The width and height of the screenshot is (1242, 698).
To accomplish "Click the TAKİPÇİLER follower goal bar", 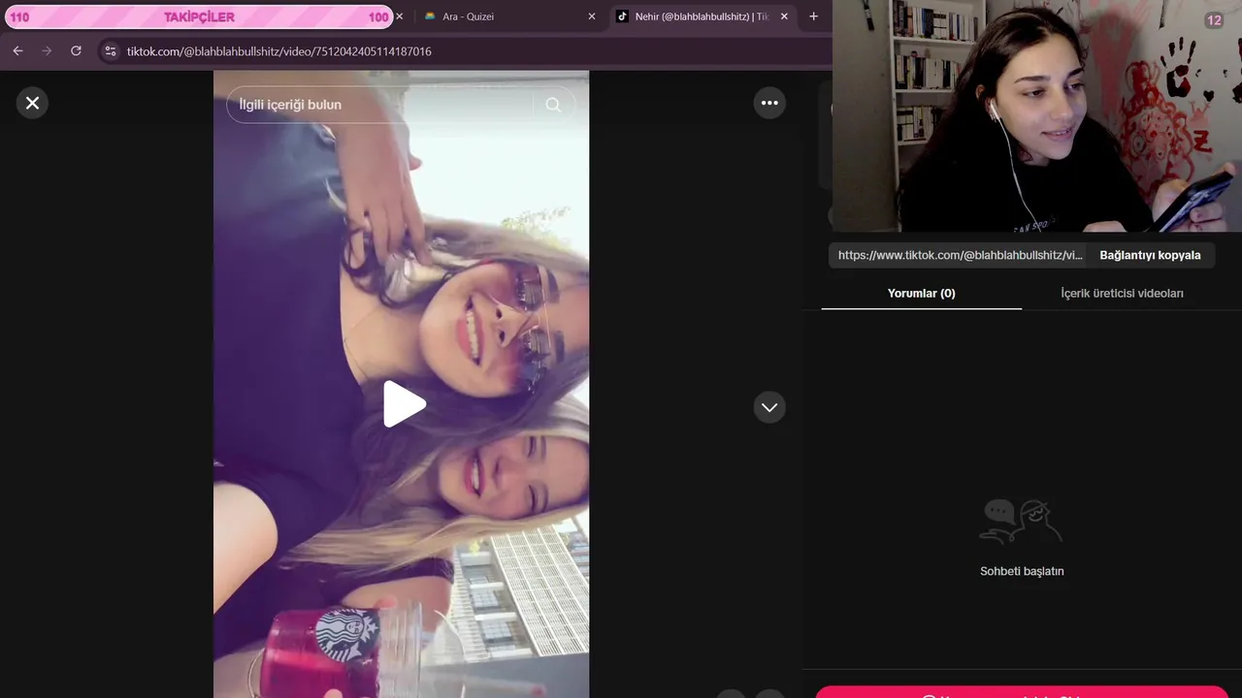I will click(x=198, y=16).
